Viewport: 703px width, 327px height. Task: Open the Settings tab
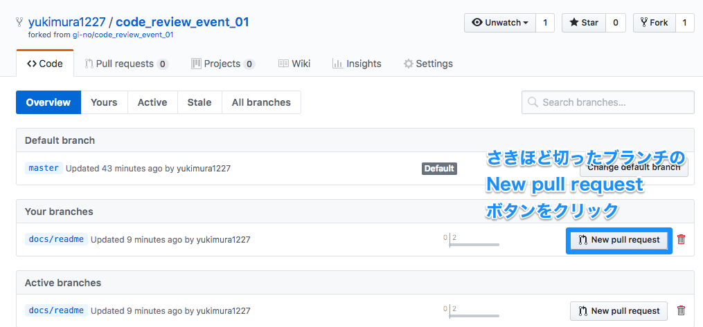pyautogui.click(x=428, y=64)
